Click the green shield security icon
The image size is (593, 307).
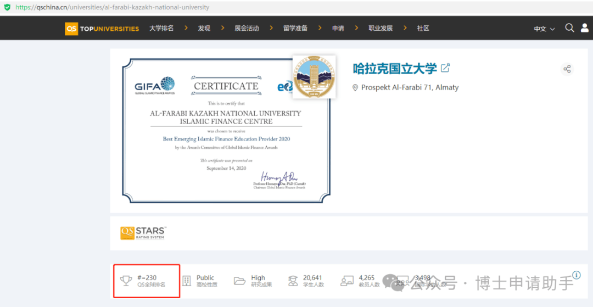tap(7, 7)
